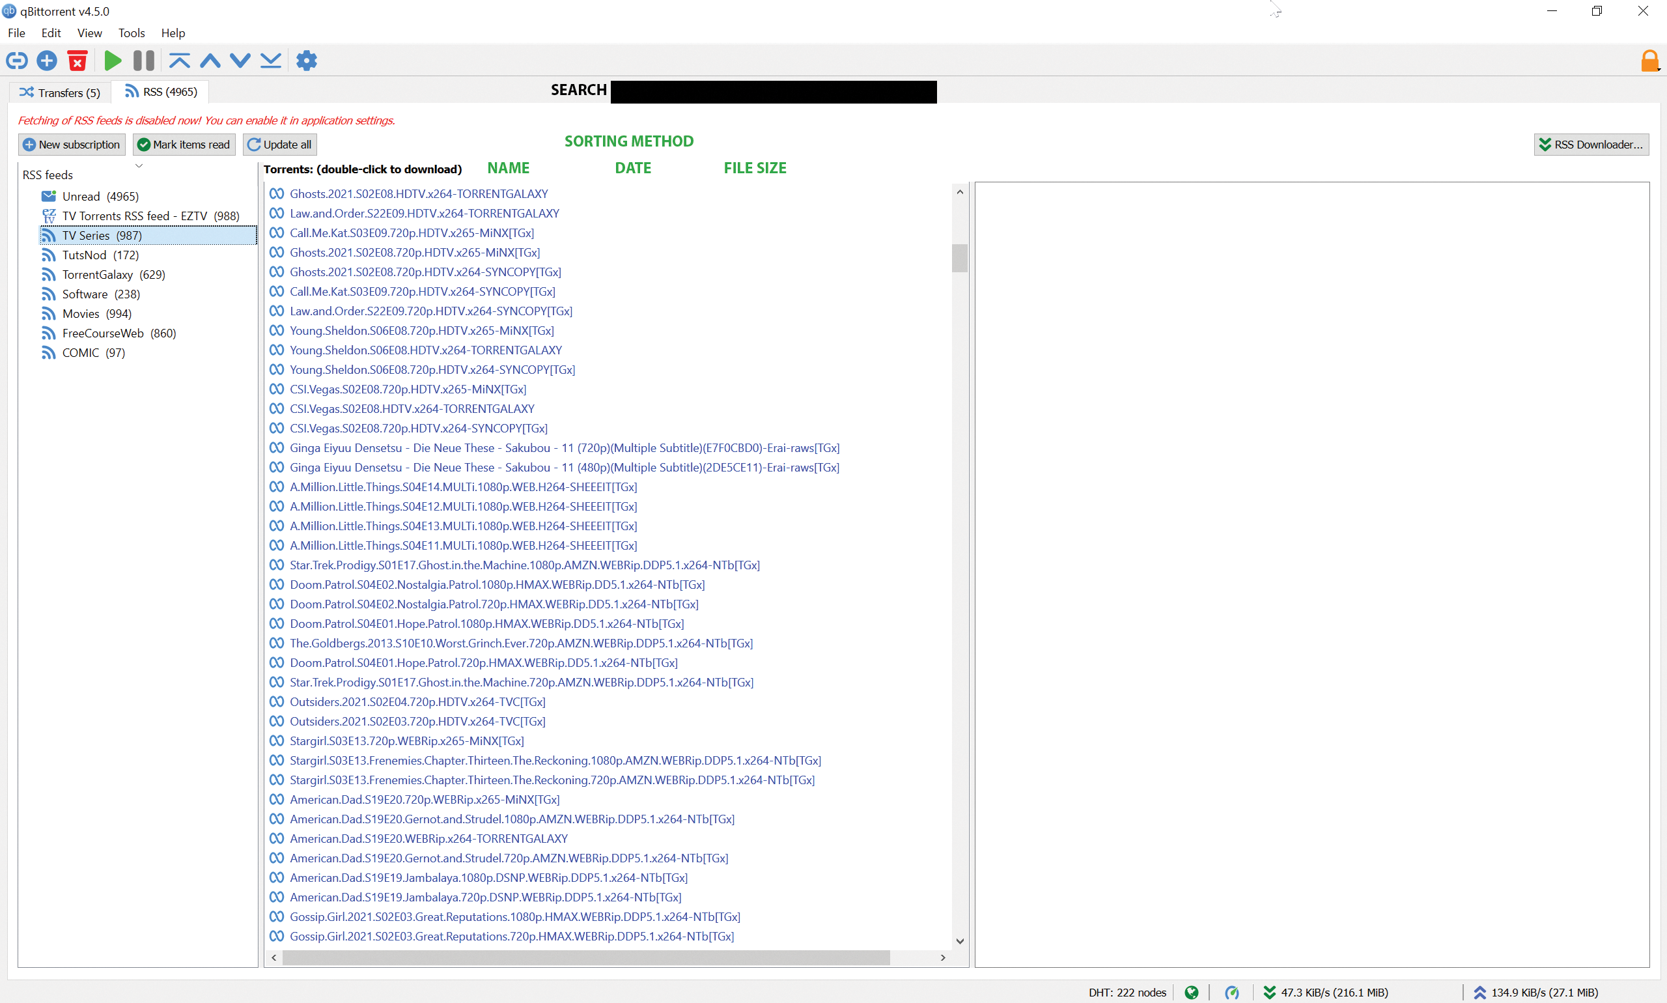This screenshot has width=1667, height=1003.
Task: Select CSI.Vegas.S02E08.720p.HDTV.x264-SYNCOPY[TGx] article
Action: pos(418,428)
